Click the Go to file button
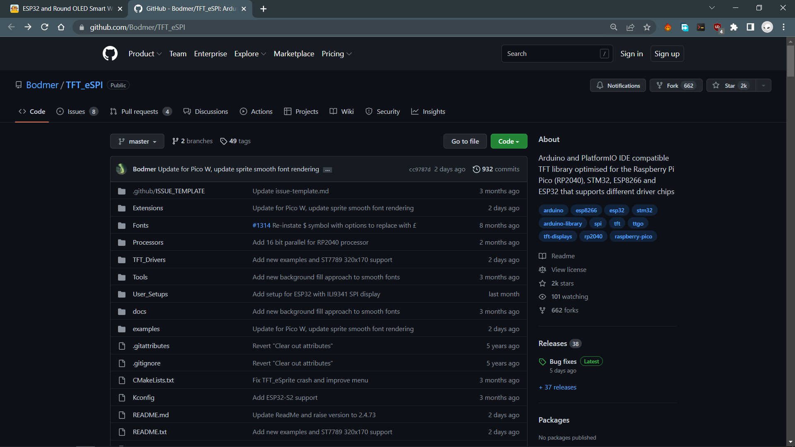Viewport: 795px width, 447px height. tap(465, 141)
